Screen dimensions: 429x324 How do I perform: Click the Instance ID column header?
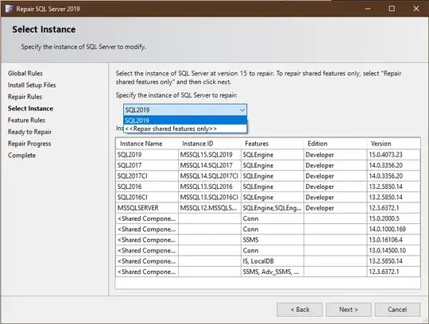click(x=210, y=144)
